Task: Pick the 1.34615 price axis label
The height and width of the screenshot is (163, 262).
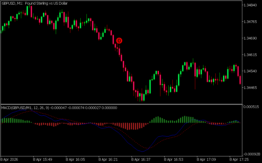Action: tap(251, 55)
